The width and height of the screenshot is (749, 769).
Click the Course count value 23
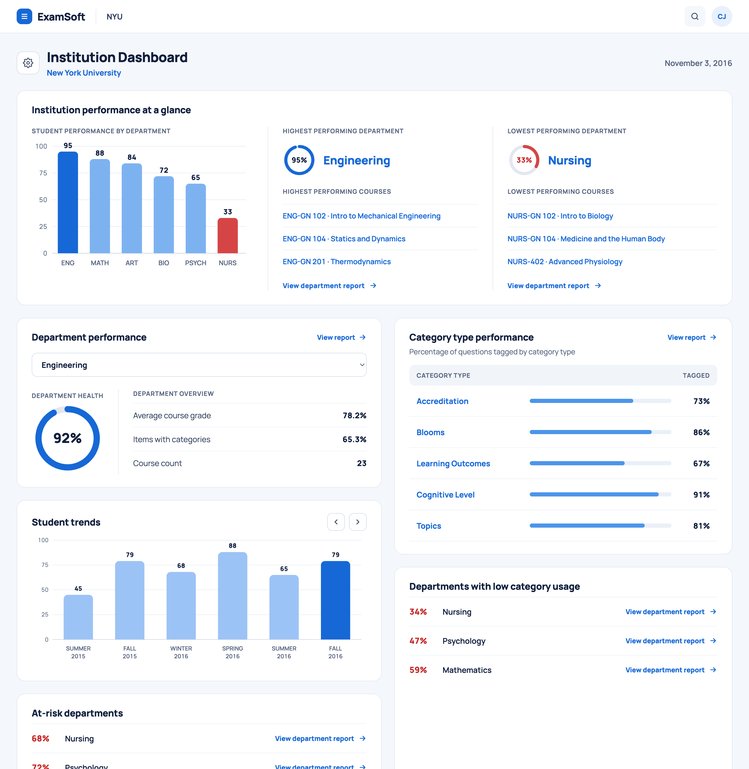click(x=361, y=463)
